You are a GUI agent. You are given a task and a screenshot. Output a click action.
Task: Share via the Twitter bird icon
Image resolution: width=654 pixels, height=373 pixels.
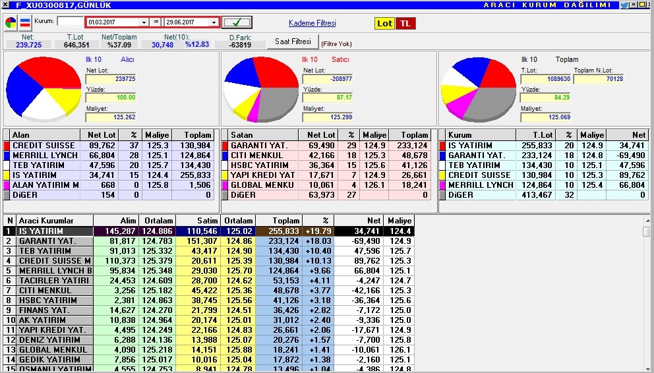[x=624, y=5]
